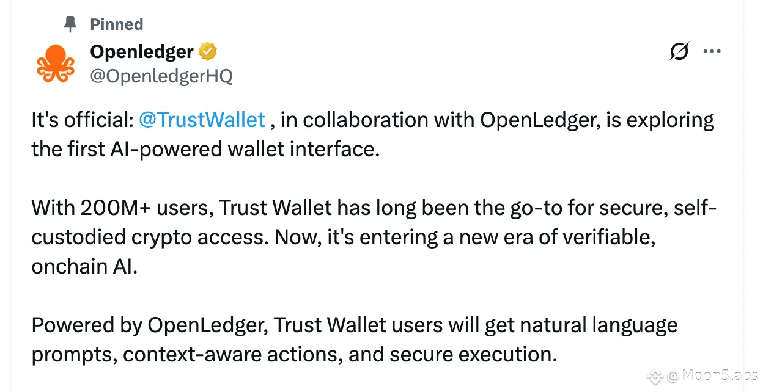
Task: Open the Openledger octopus avatar
Action: pyautogui.click(x=56, y=63)
